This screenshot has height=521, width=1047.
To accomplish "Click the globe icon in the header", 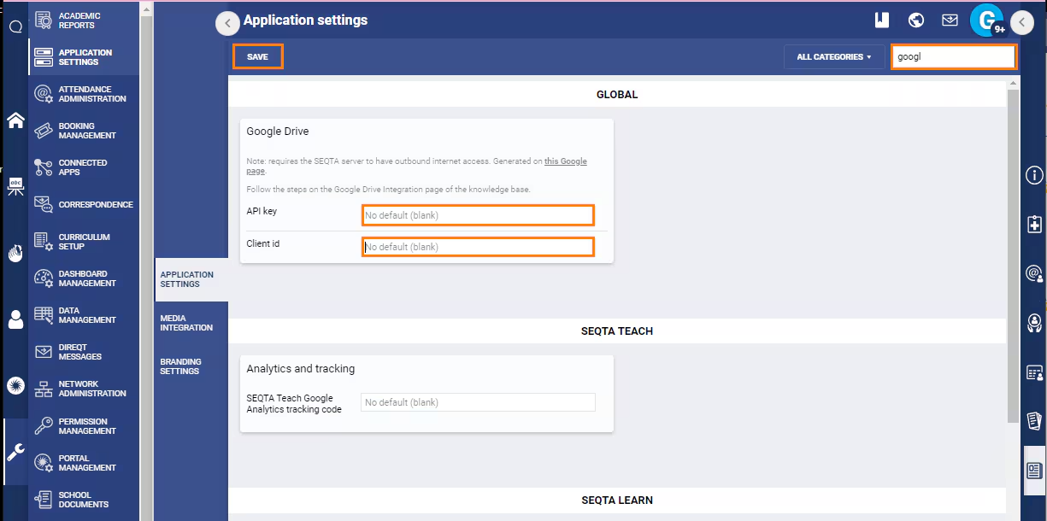I will (x=916, y=20).
